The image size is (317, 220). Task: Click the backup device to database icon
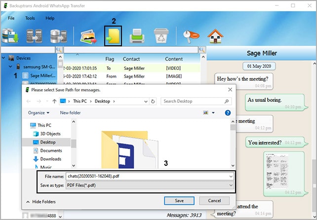[x=11, y=36]
